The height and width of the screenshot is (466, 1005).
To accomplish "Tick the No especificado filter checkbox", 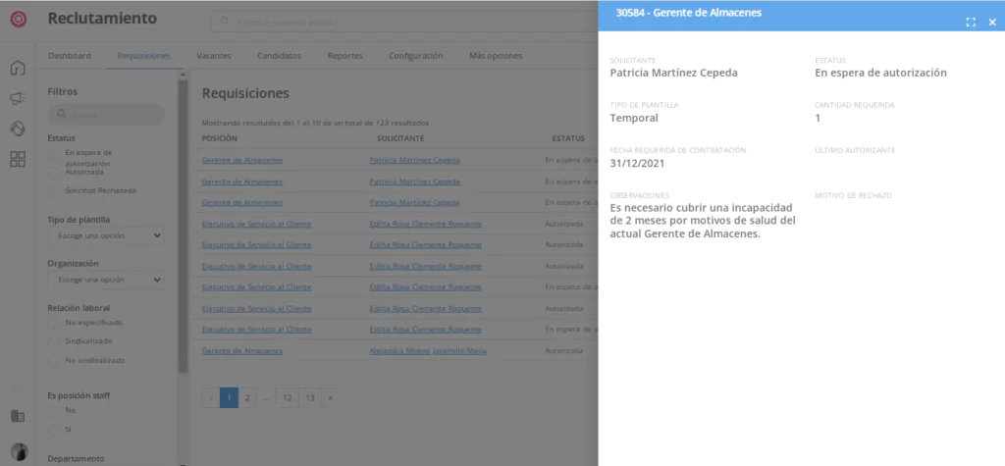I will (x=55, y=323).
